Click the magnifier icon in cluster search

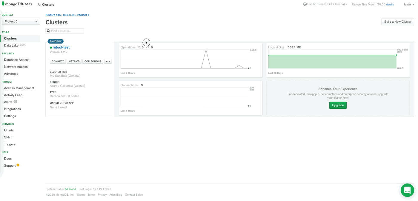click(48, 31)
